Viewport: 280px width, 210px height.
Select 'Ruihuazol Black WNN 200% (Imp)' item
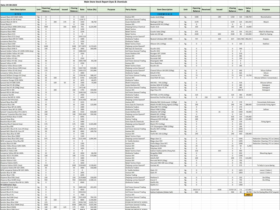pyautogui.click(x=18, y=27)
